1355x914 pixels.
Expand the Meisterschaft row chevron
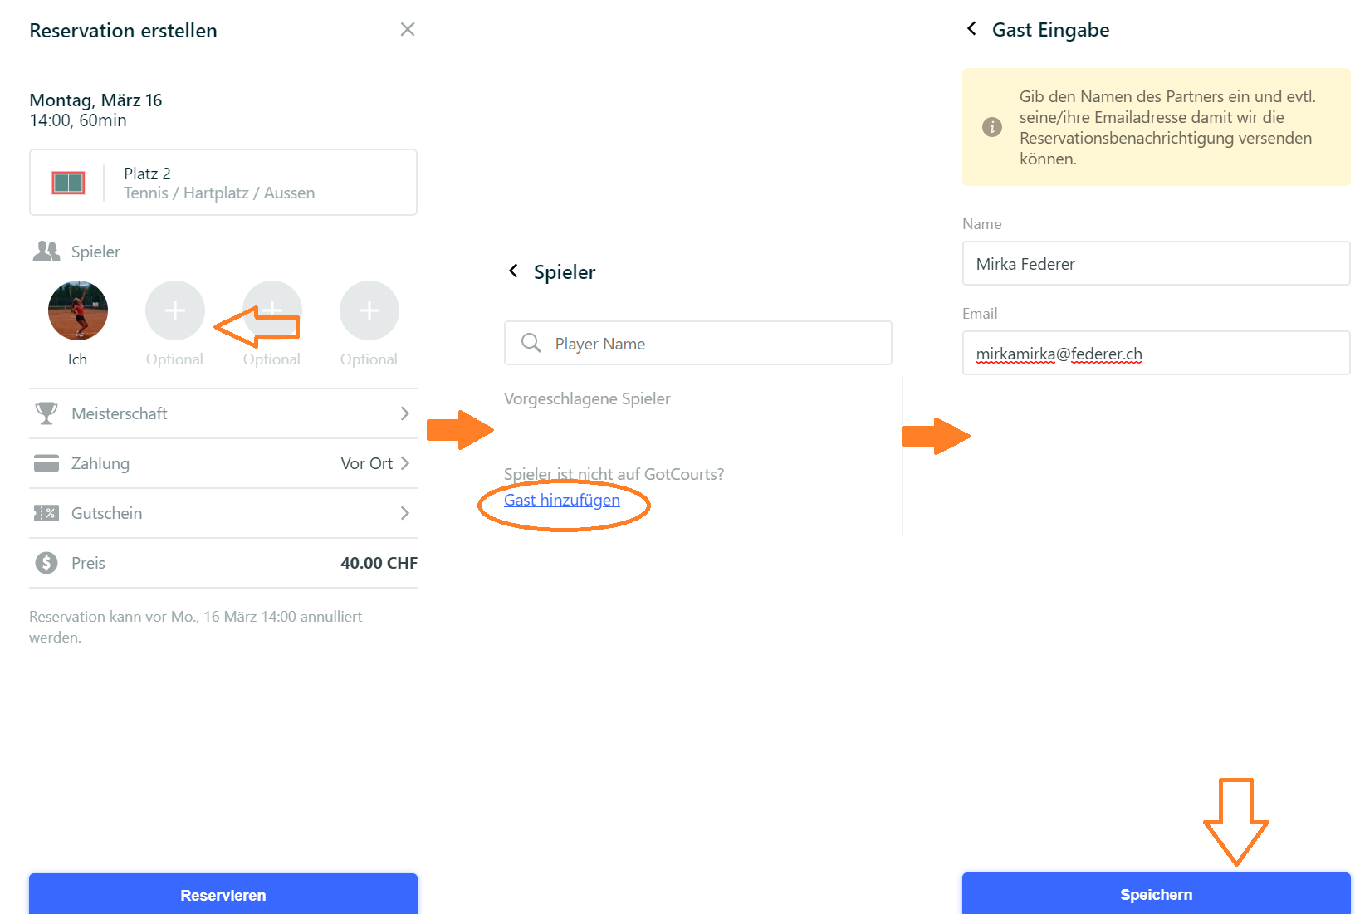[404, 413]
